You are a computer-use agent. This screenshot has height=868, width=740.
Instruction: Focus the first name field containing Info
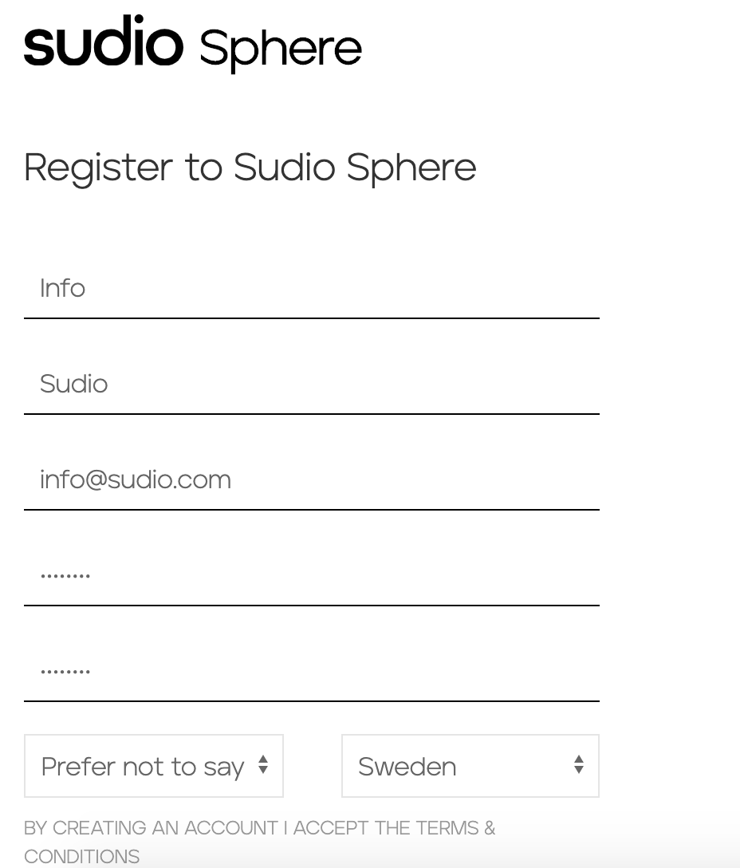312,289
